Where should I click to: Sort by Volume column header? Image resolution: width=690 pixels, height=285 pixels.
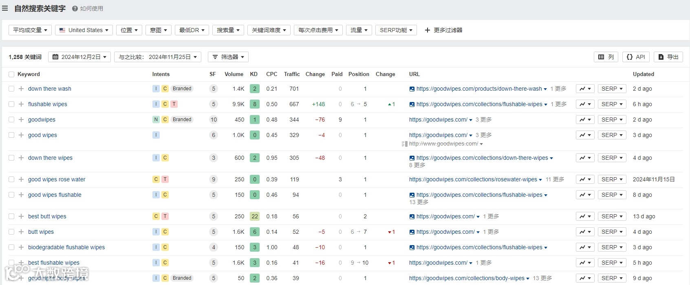point(234,74)
